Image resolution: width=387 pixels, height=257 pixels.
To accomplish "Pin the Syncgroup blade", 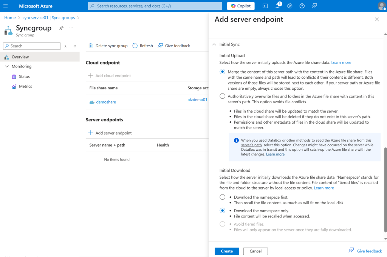I will [61, 28].
